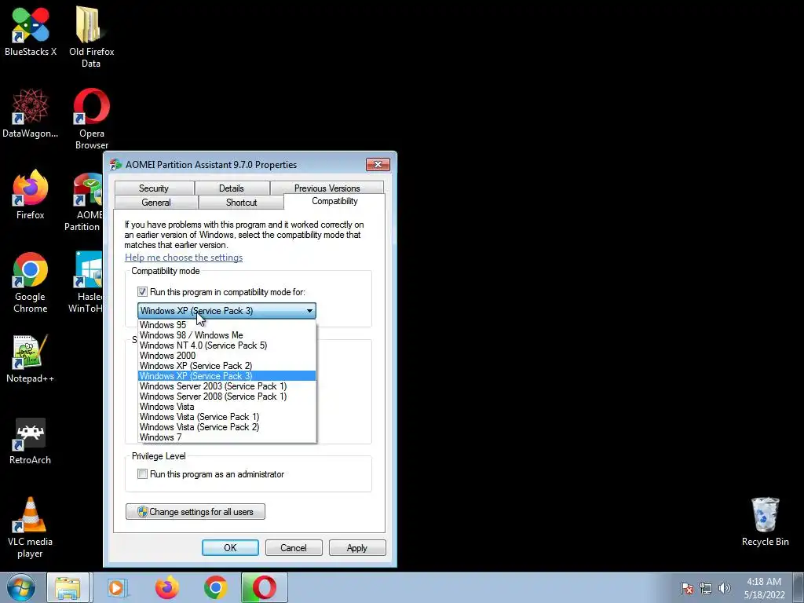This screenshot has height=603, width=804.
Task: Choose Windows XP (Service Pack 2)
Action: coord(227,366)
